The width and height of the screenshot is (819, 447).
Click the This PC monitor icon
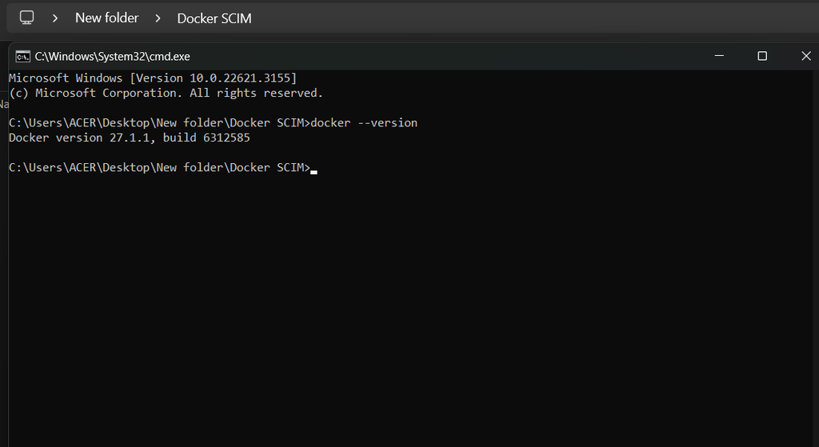pyautogui.click(x=26, y=18)
